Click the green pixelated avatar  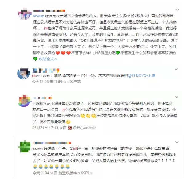tap(24, 146)
